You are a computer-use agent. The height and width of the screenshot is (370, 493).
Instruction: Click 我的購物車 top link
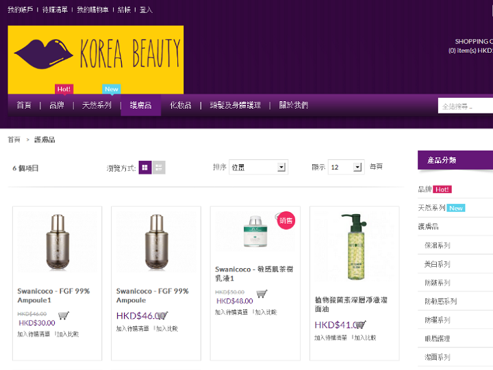(92, 10)
